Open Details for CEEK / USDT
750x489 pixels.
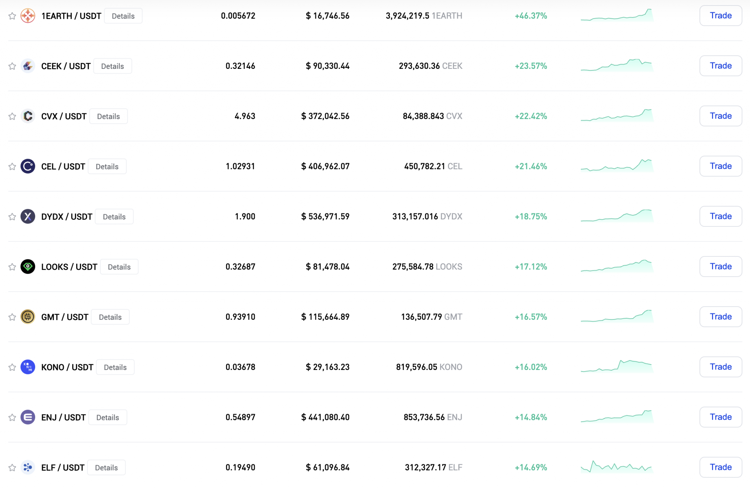pos(112,66)
